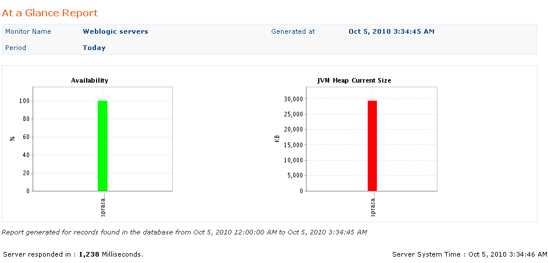Click the '15,000' tick on JVM Heap axis
Screen dimensions: 548x263
294,145
